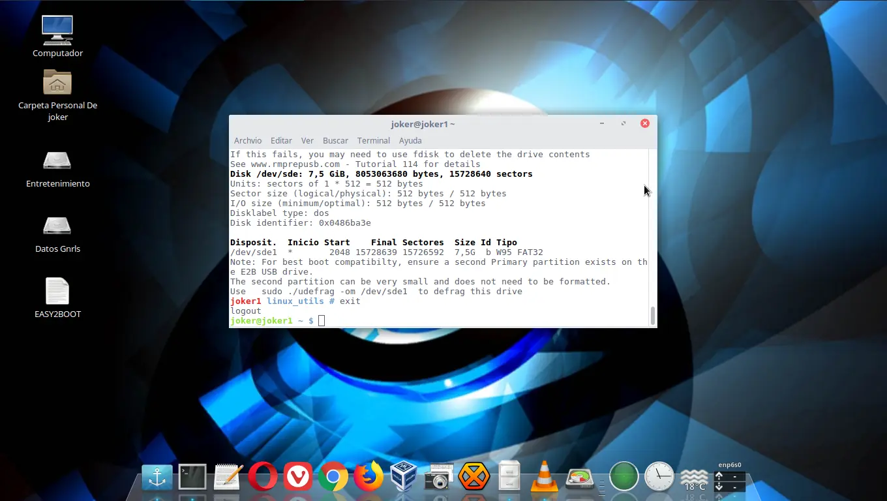
Task: Click the terminal vertical scrollbar handle
Action: 652,315
